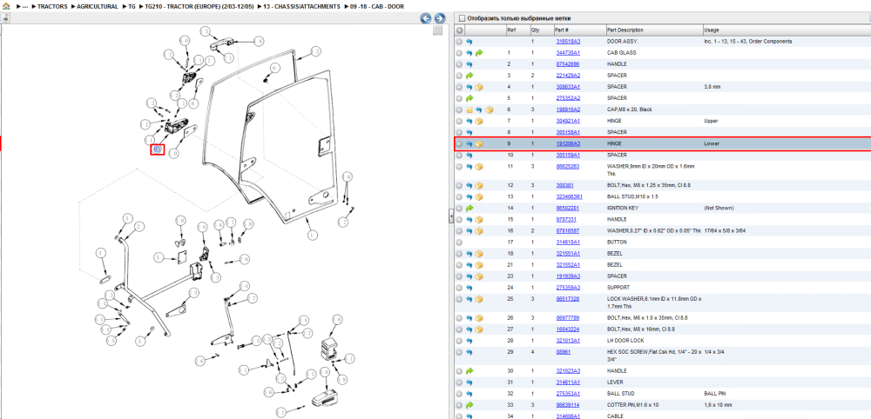This screenshot has width=871, height=419.
Task: Click the box icon in BALL STUD M10 row
Action: (x=479, y=196)
